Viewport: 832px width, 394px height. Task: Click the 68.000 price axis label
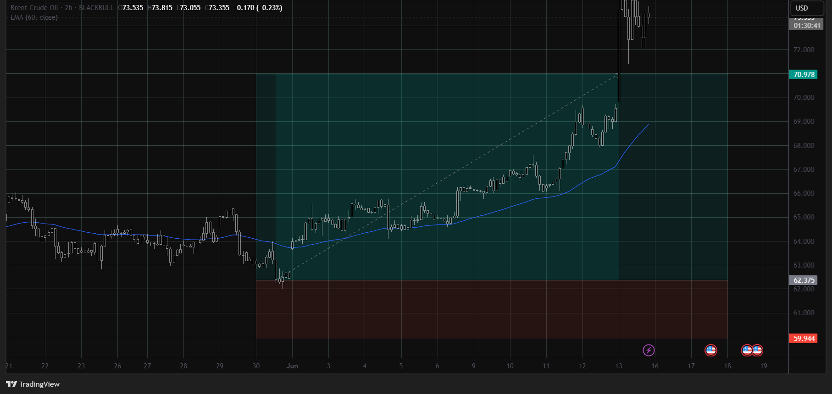tap(804, 146)
